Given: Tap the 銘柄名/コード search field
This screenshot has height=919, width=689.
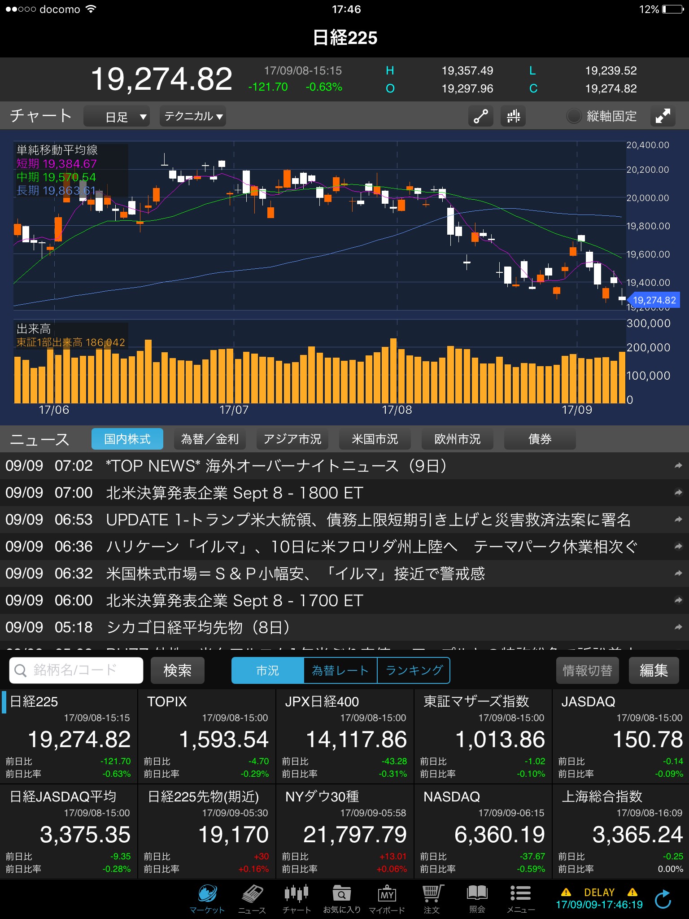Looking at the screenshot, I should pyautogui.click(x=76, y=670).
